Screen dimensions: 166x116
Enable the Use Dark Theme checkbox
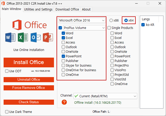coord(7,112)
